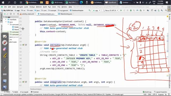Click onUpgrade method name in editor

56,82
